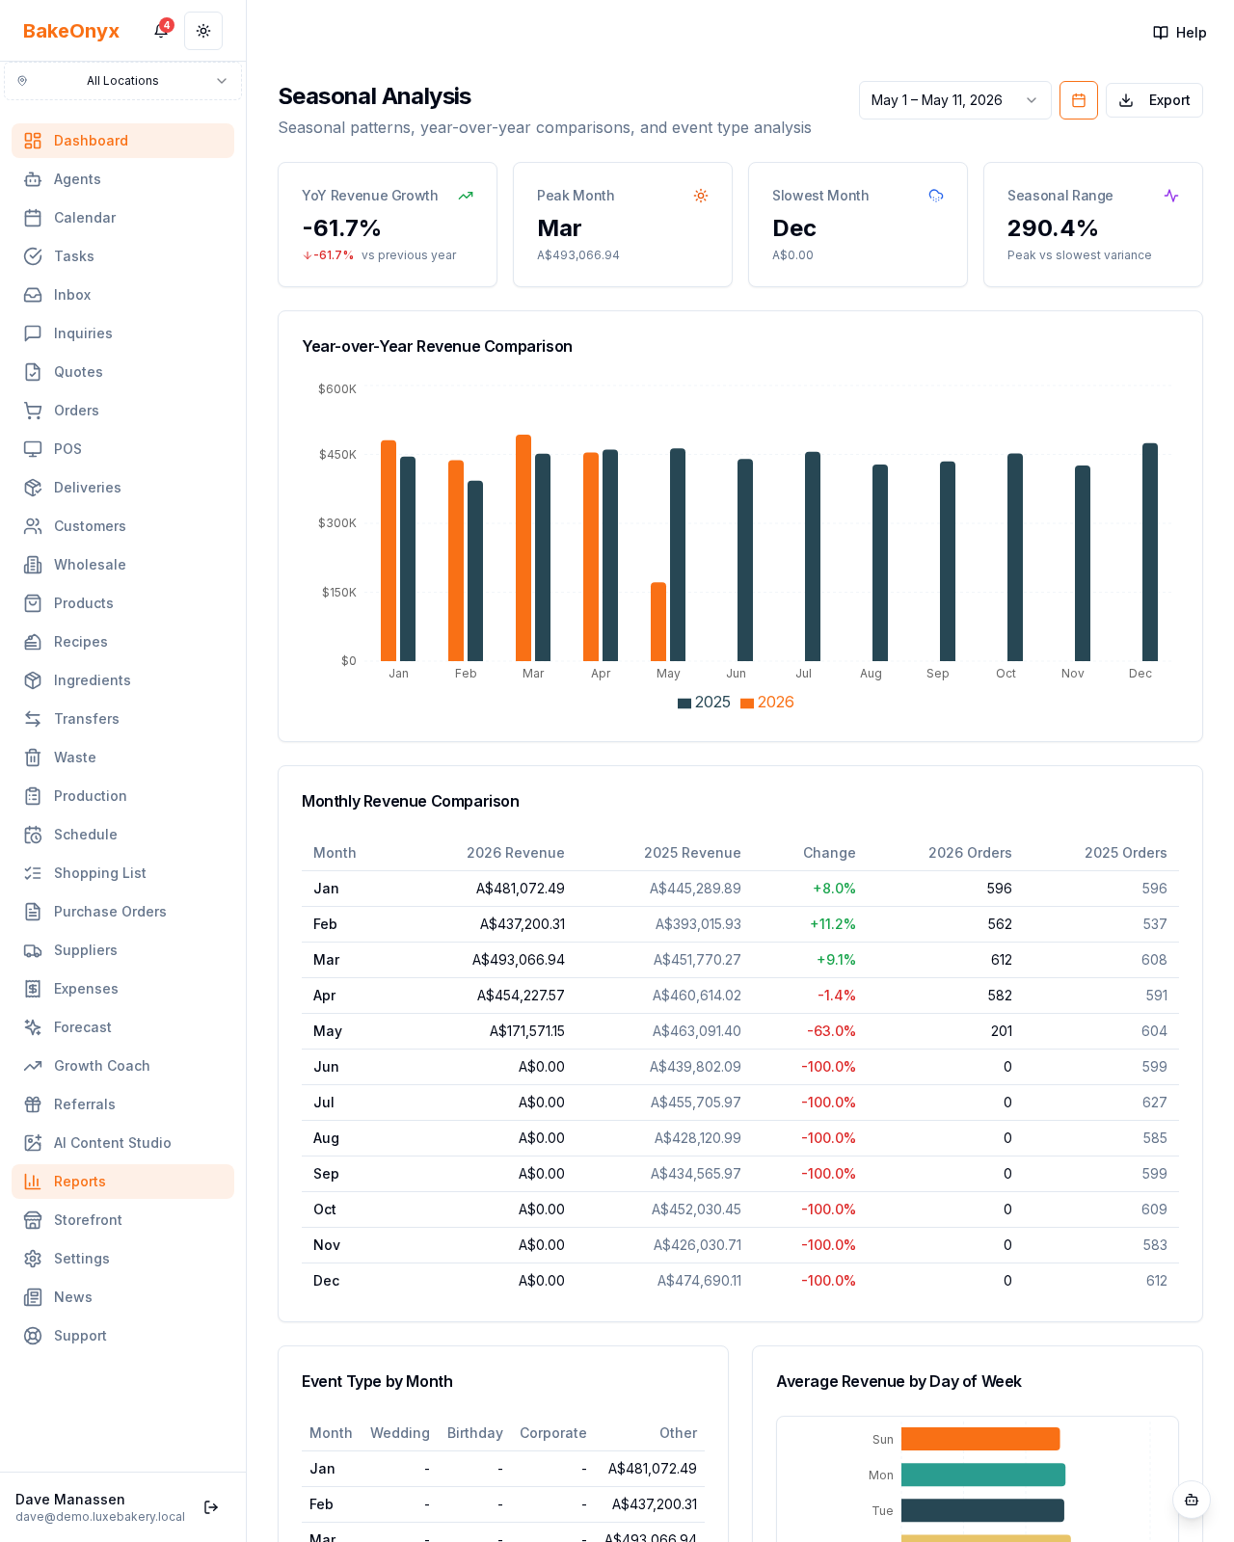Open the Support menu item
The image size is (1234, 1542).
(122, 1336)
